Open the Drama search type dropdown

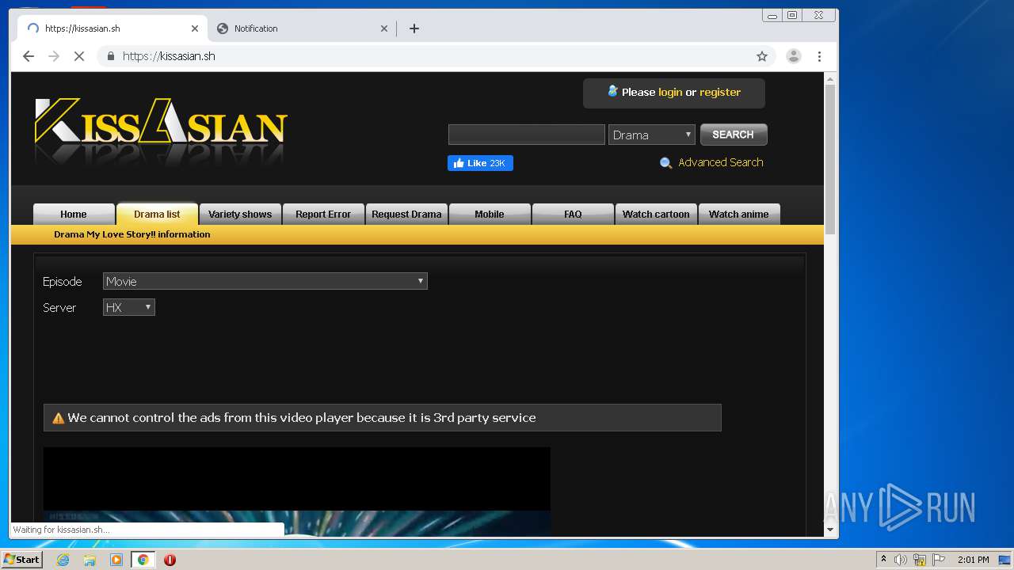click(652, 135)
